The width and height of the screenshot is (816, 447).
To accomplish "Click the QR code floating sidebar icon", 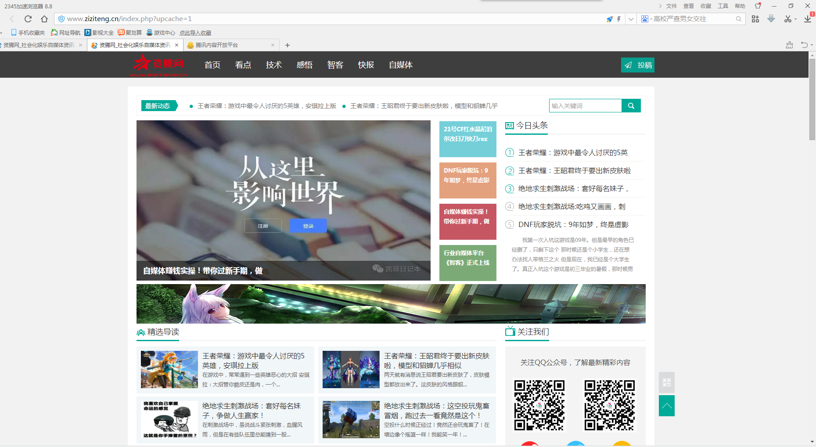I will [x=666, y=382].
